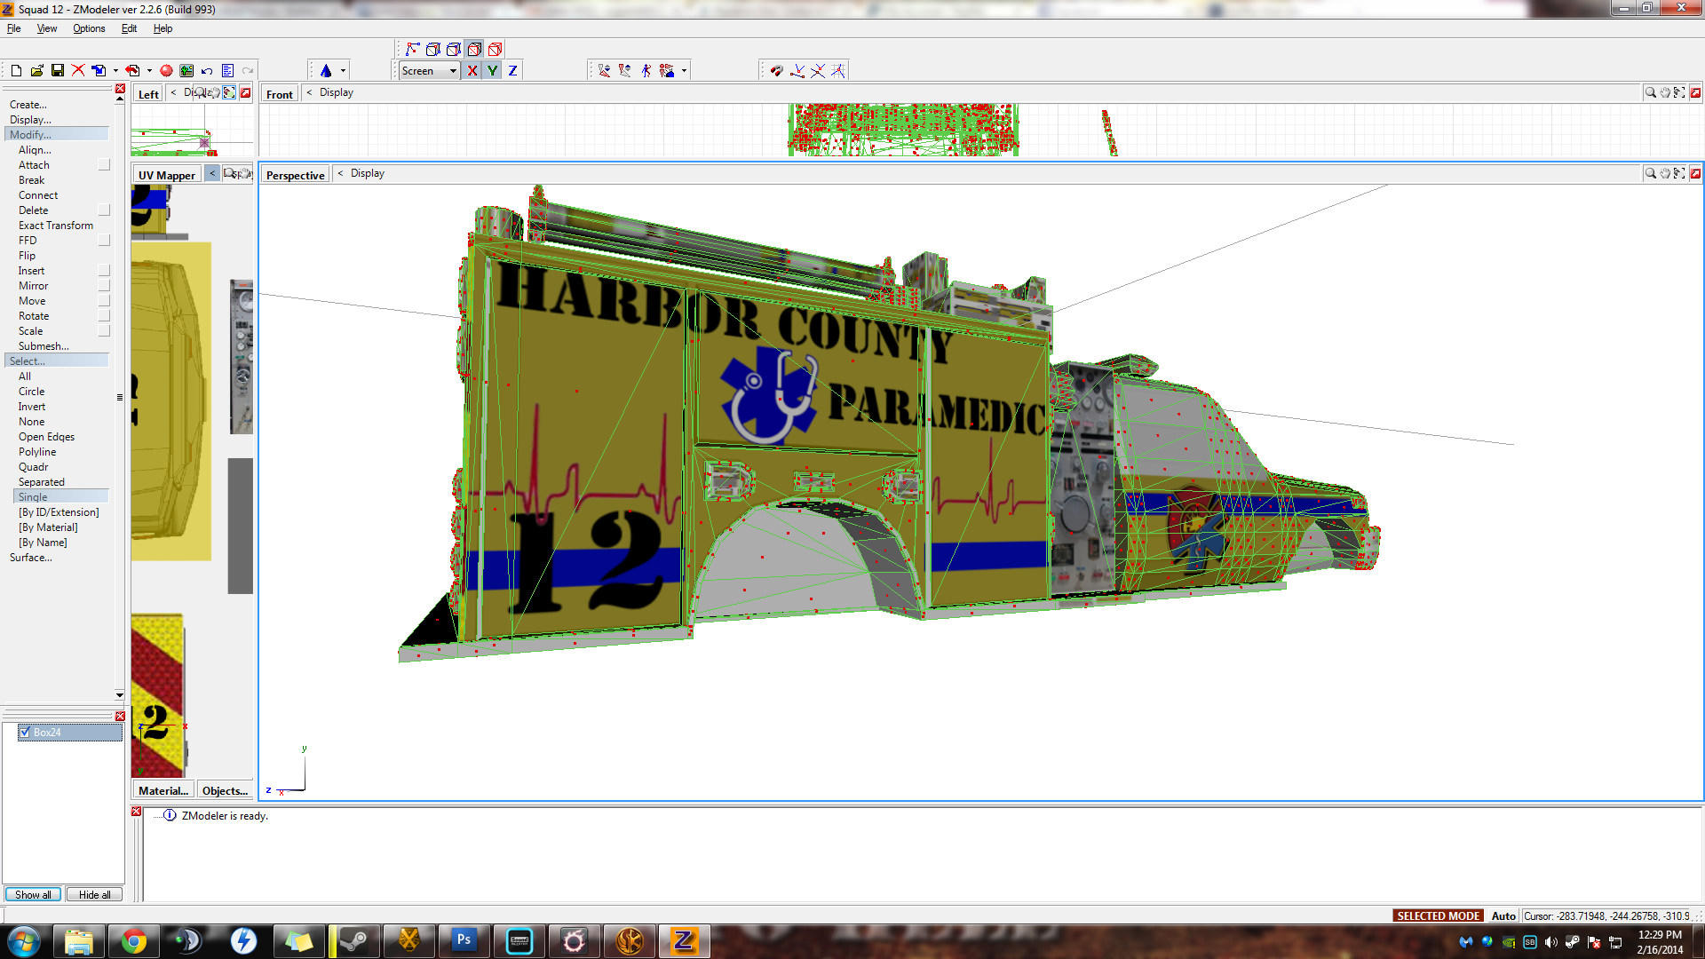Click options box next to Delete
This screenshot has width=1705, height=959.
coord(104,210)
